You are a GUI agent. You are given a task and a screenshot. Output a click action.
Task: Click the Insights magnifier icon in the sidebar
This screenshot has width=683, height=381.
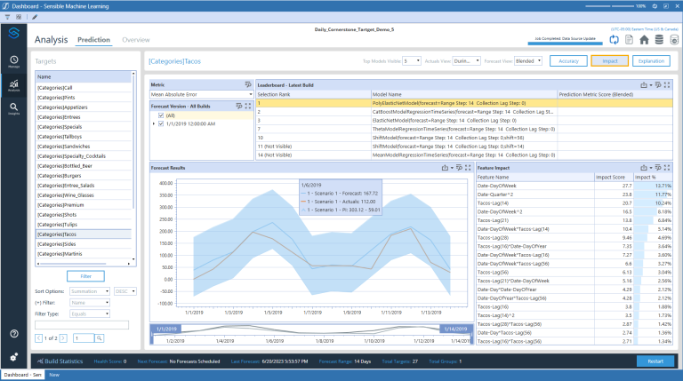point(14,107)
